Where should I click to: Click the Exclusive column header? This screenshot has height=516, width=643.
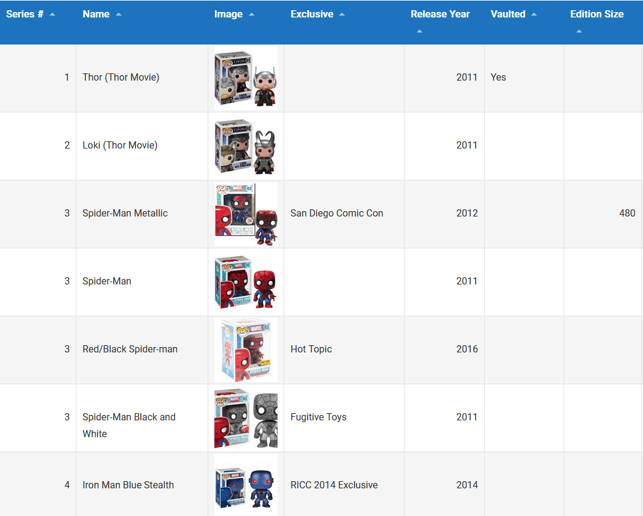pyautogui.click(x=344, y=22)
